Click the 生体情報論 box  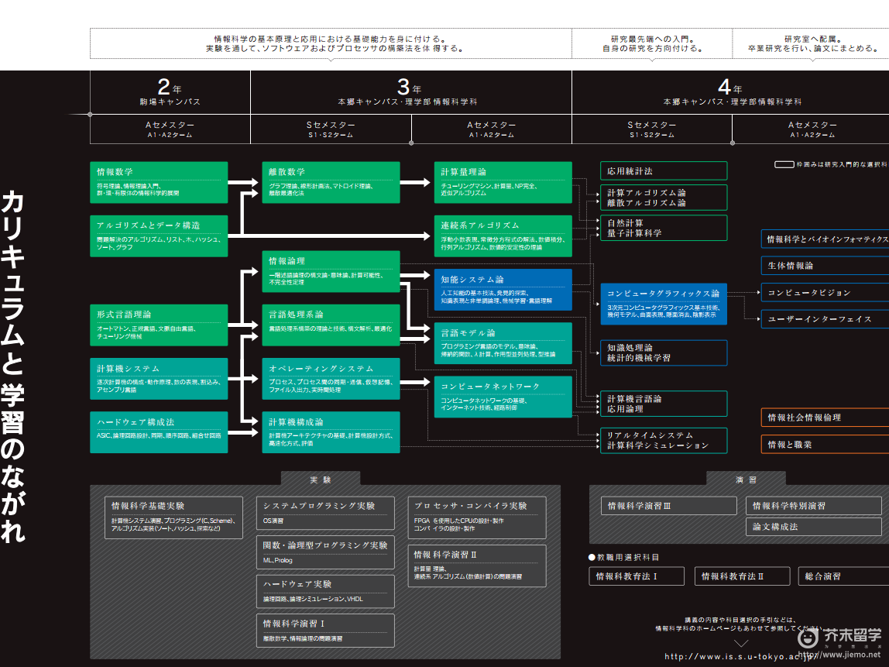(825, 266)
